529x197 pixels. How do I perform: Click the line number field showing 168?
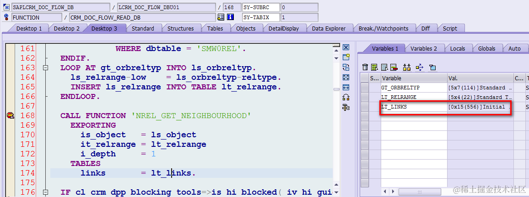coord(232,7)
